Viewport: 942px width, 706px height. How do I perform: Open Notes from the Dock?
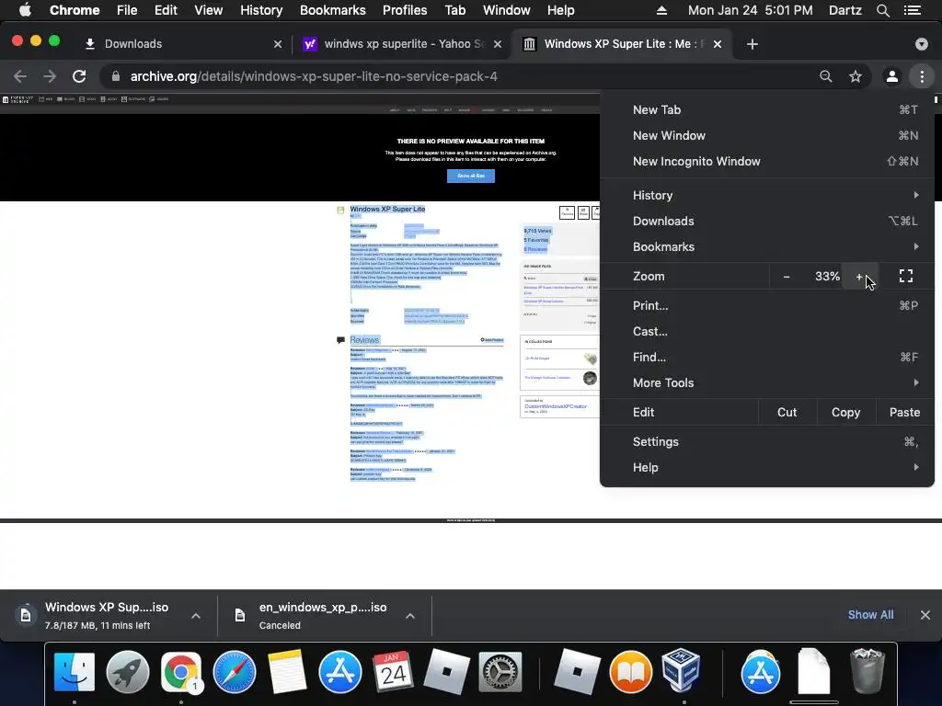click(x=287, y=672)
